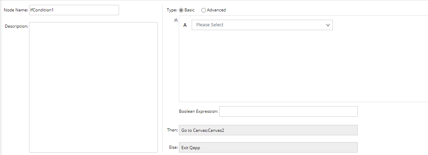The width and height of the screenshot is (428, 155).
Task: Select the Advanced type radio button
Action: [203, 10]
